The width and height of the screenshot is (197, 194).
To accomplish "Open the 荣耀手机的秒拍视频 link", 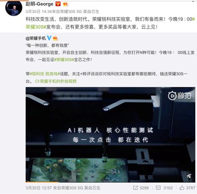I will point(56,81).
